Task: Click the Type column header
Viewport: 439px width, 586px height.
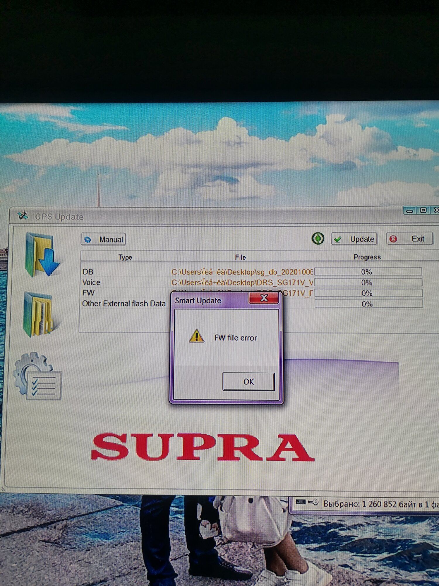Action: [125, 257]
